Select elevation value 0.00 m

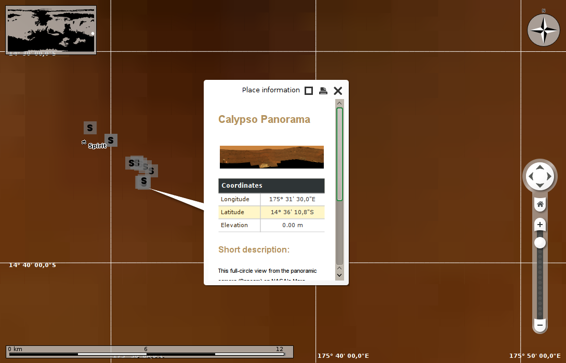coord(293,225)
